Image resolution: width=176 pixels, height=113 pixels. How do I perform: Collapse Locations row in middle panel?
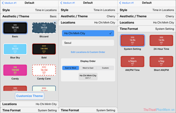coord(88,23)
